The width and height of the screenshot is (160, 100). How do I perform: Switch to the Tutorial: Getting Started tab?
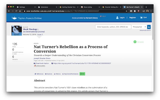pyautogui.click(x=111, y=7)
